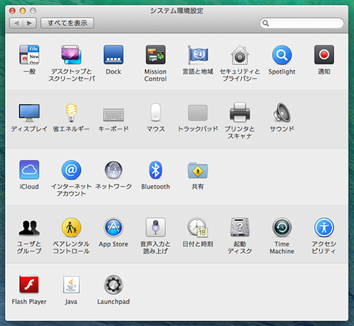
Task: Open the Spotlight preferences icon
Action: (x=282, y=54)
